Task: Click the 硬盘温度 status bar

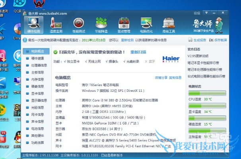Action: [x=207, y=118]
